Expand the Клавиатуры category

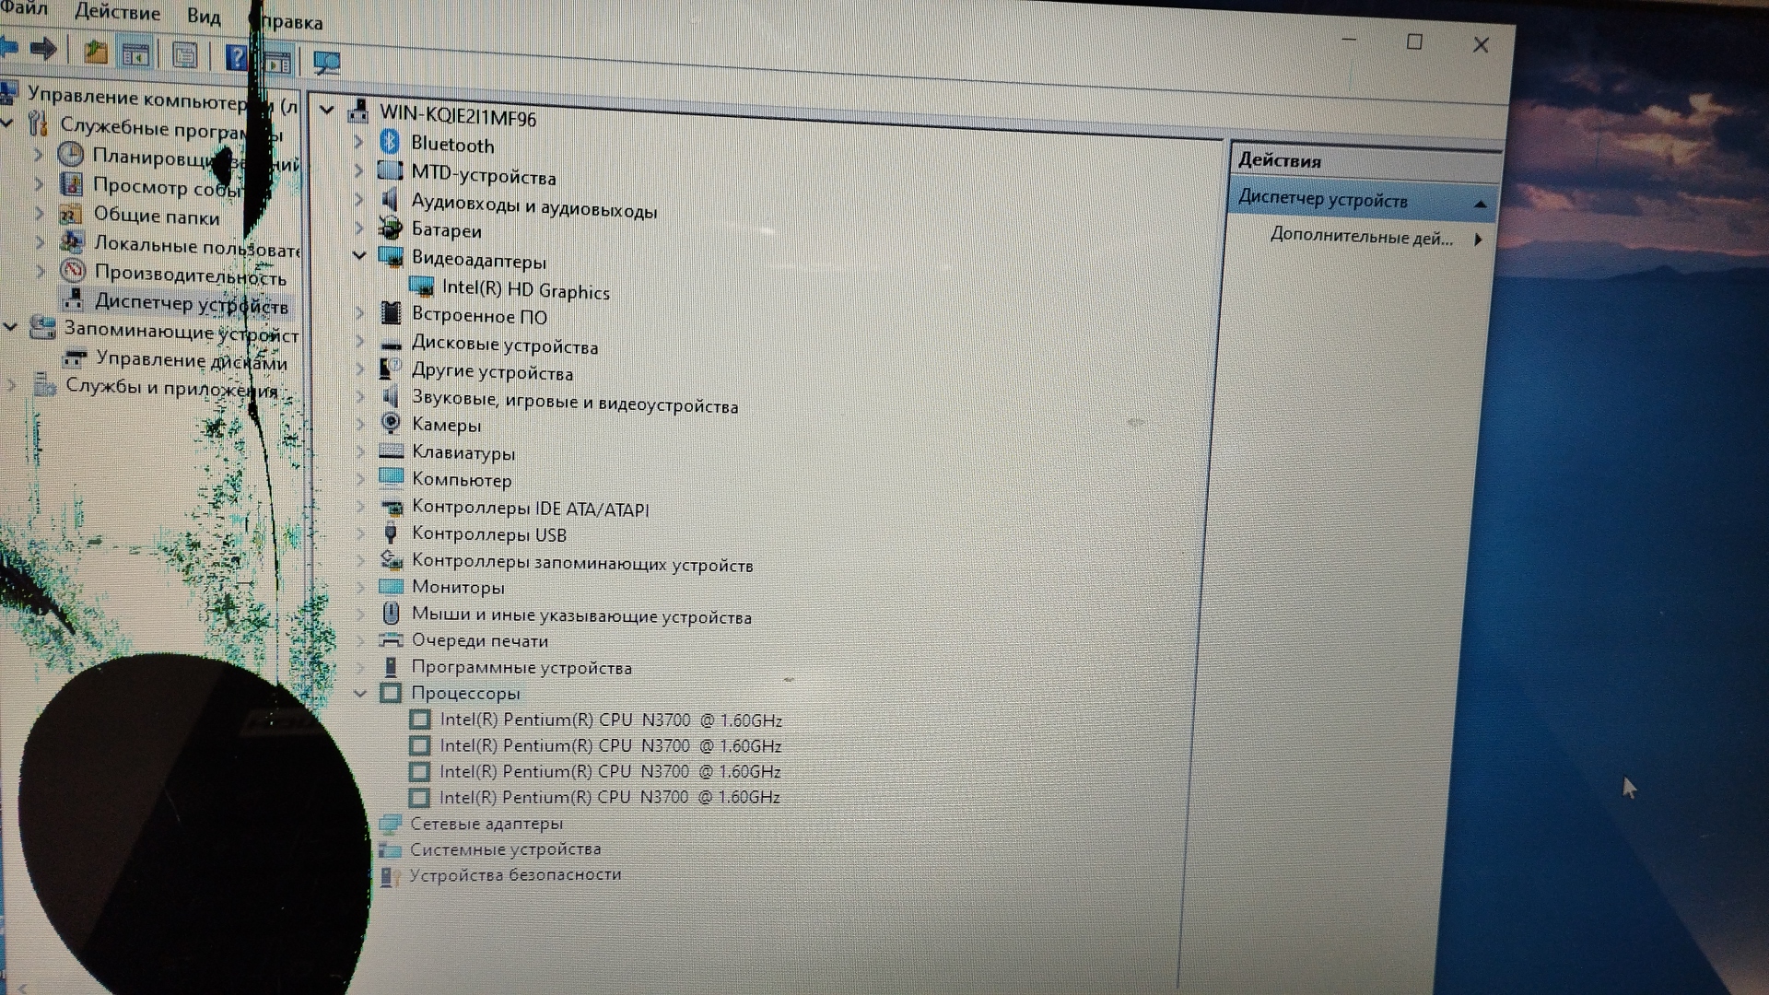(x=359, y=451)
